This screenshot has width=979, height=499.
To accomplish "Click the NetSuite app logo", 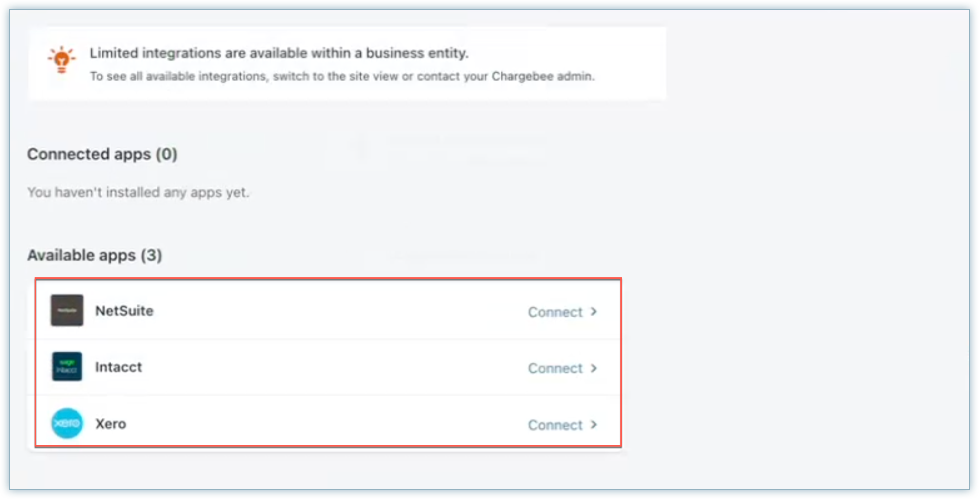I will click(67, 310).
